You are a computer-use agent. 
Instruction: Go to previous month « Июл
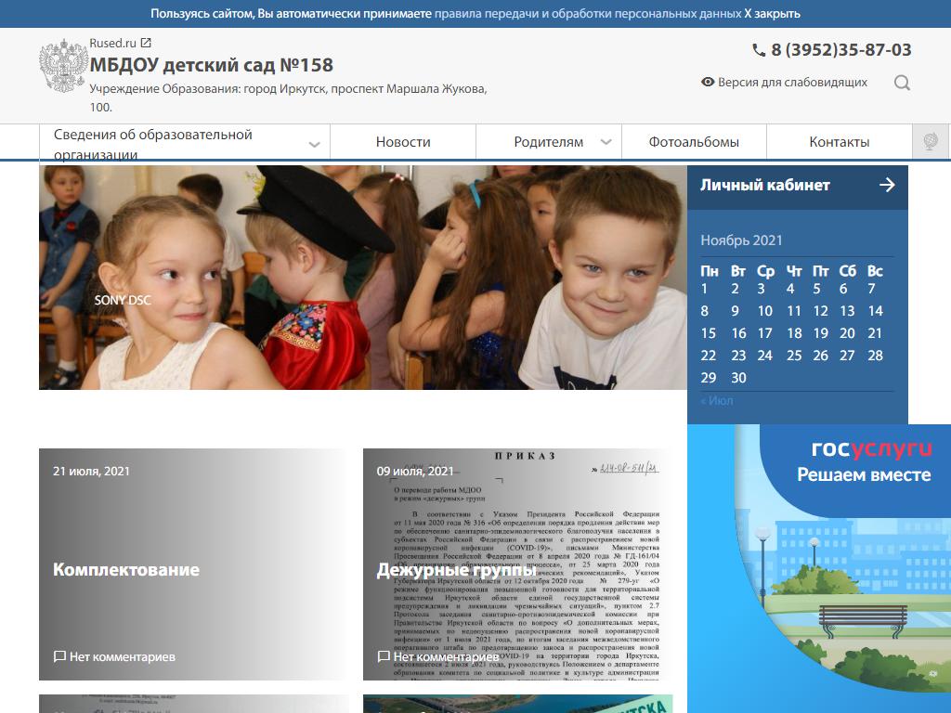tap(716, 400)
